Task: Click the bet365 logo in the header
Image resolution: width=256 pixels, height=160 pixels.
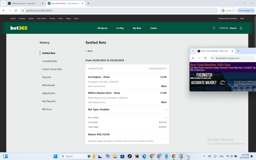Action: point(18,28)
